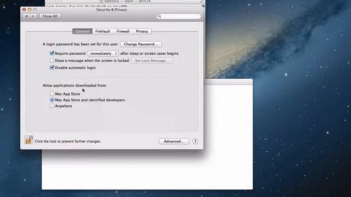Switch to the FileVault tab
The image size is (351, 197).
click(x=103, y=31)
